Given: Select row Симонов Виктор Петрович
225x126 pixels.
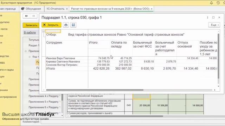Looking at the screenshot, I should [x=62, y=65].
